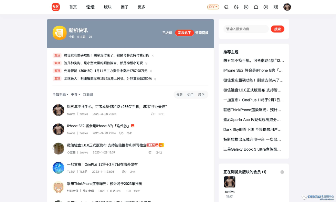Open recommended topic 索尼Xperia Ace IV疑似现身跑分

(x=252, y=120)
